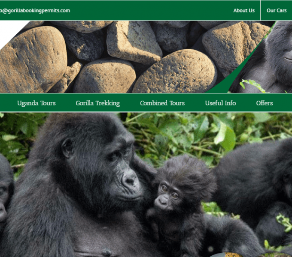Expand the Useful Info menu

click(220, 103)
